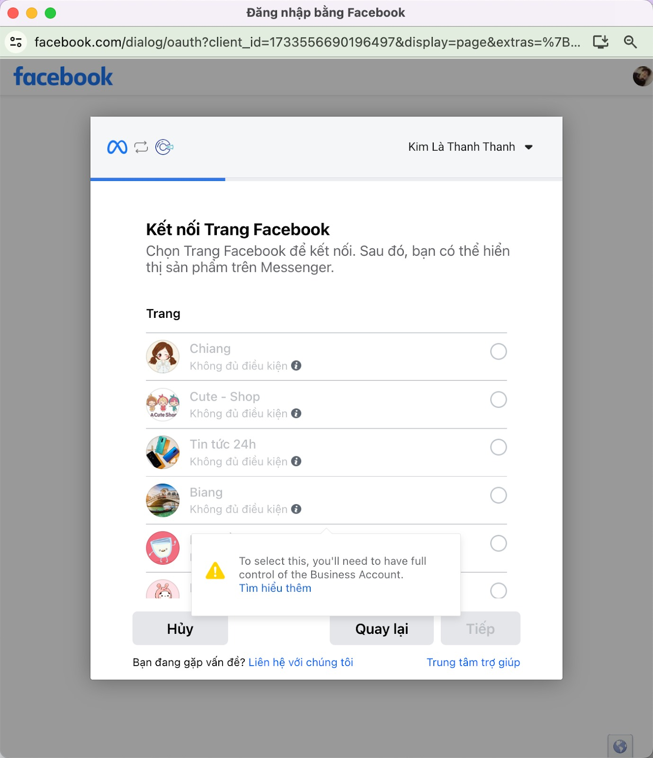Click the Meta logo icon
The image size is (653, 758).
coord(117,147)
